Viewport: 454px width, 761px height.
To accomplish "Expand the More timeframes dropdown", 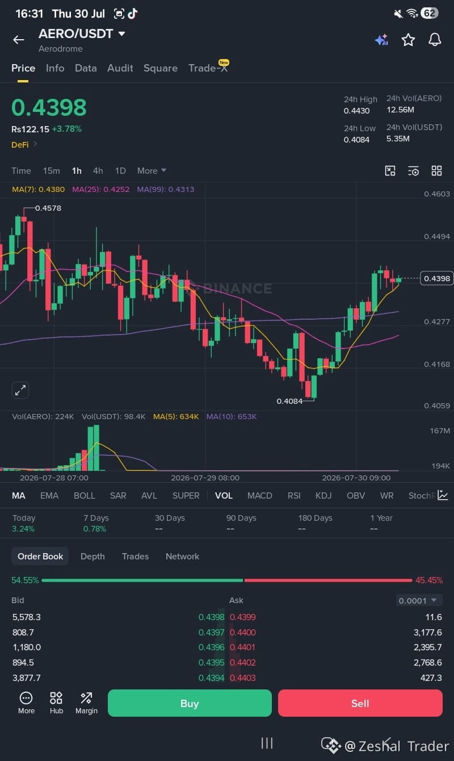I will point(152,171).
